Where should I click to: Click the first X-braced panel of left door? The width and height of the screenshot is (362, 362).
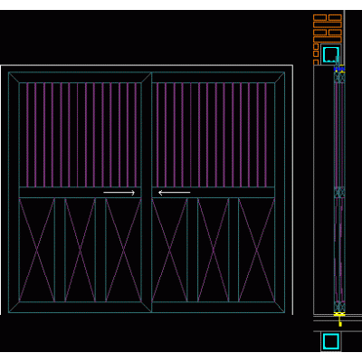coord(37,250)
